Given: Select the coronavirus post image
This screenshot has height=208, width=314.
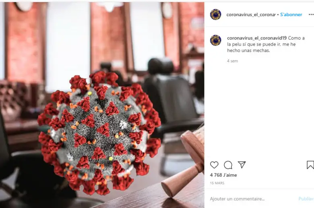Looking at the screenshot, I should tap(102, 105).
